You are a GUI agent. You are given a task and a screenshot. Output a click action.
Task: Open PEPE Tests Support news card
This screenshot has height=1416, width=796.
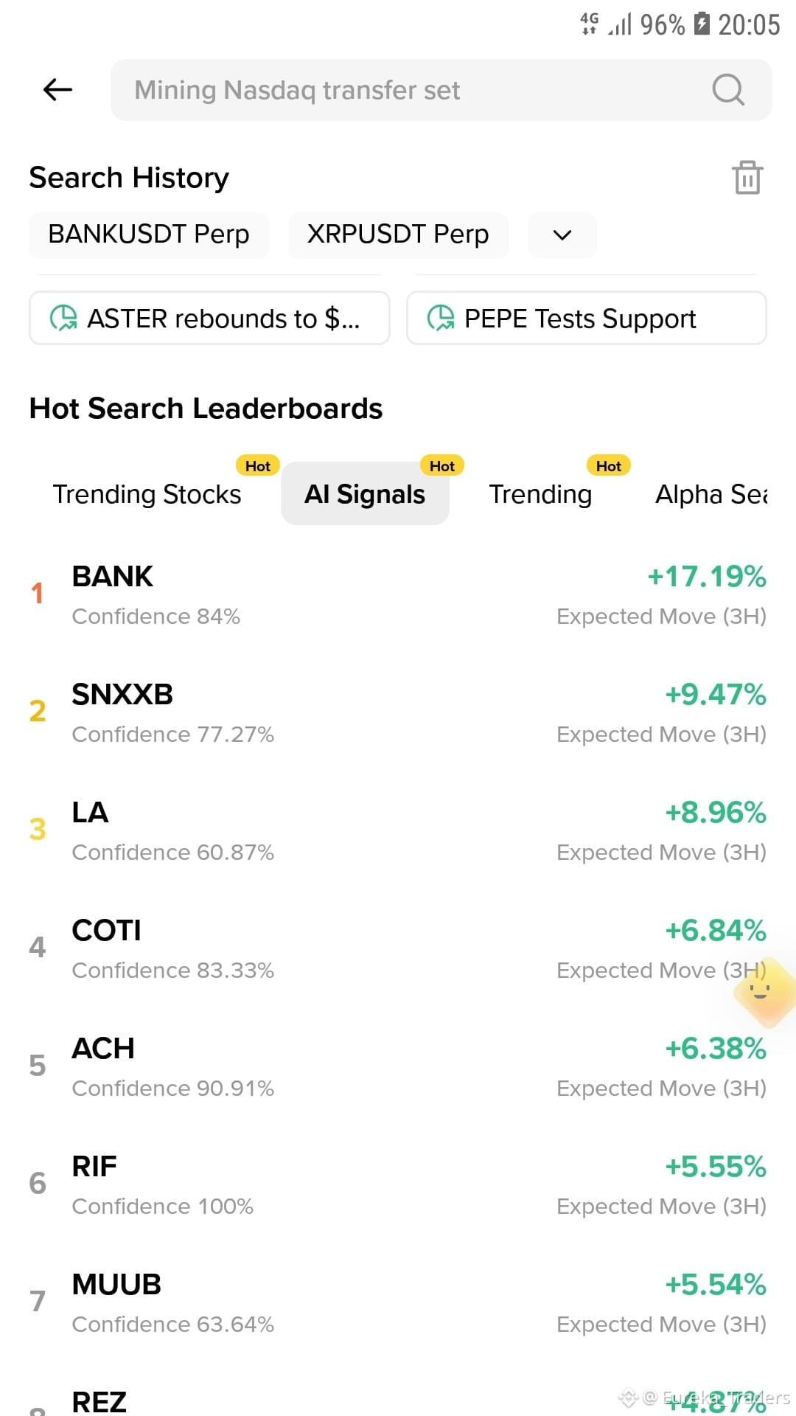tap(587, 318)
